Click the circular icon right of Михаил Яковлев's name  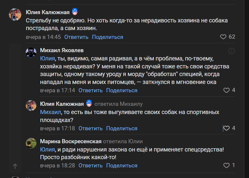click(x=231, y=50)
